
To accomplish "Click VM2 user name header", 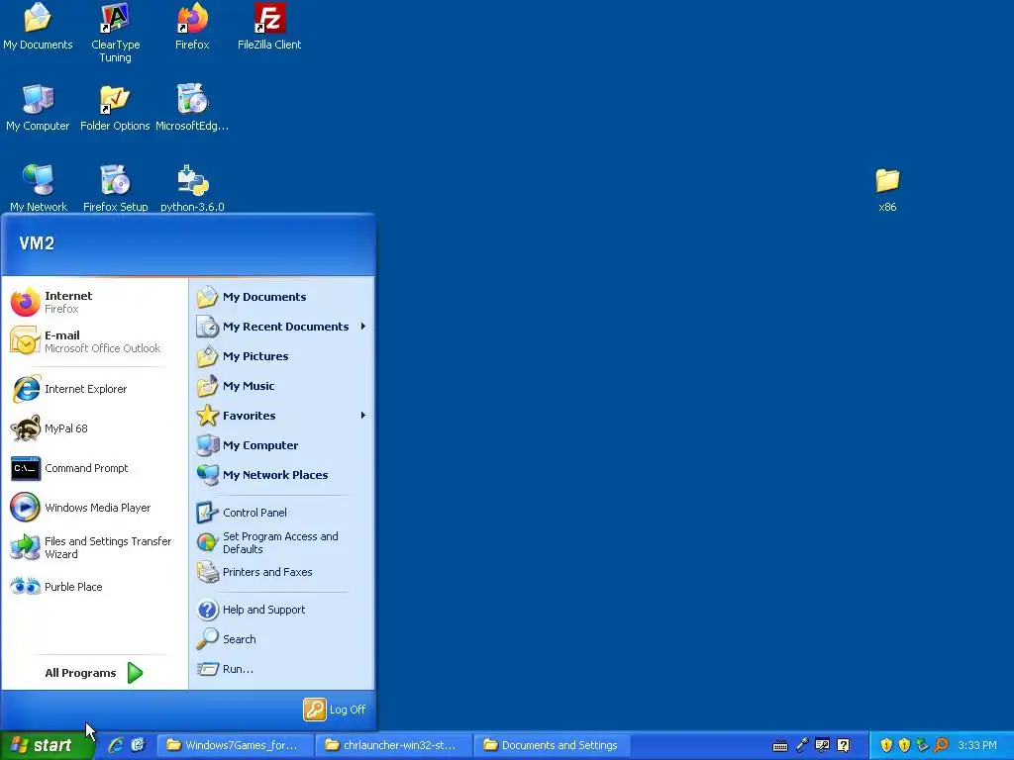I will pos(37,243).
